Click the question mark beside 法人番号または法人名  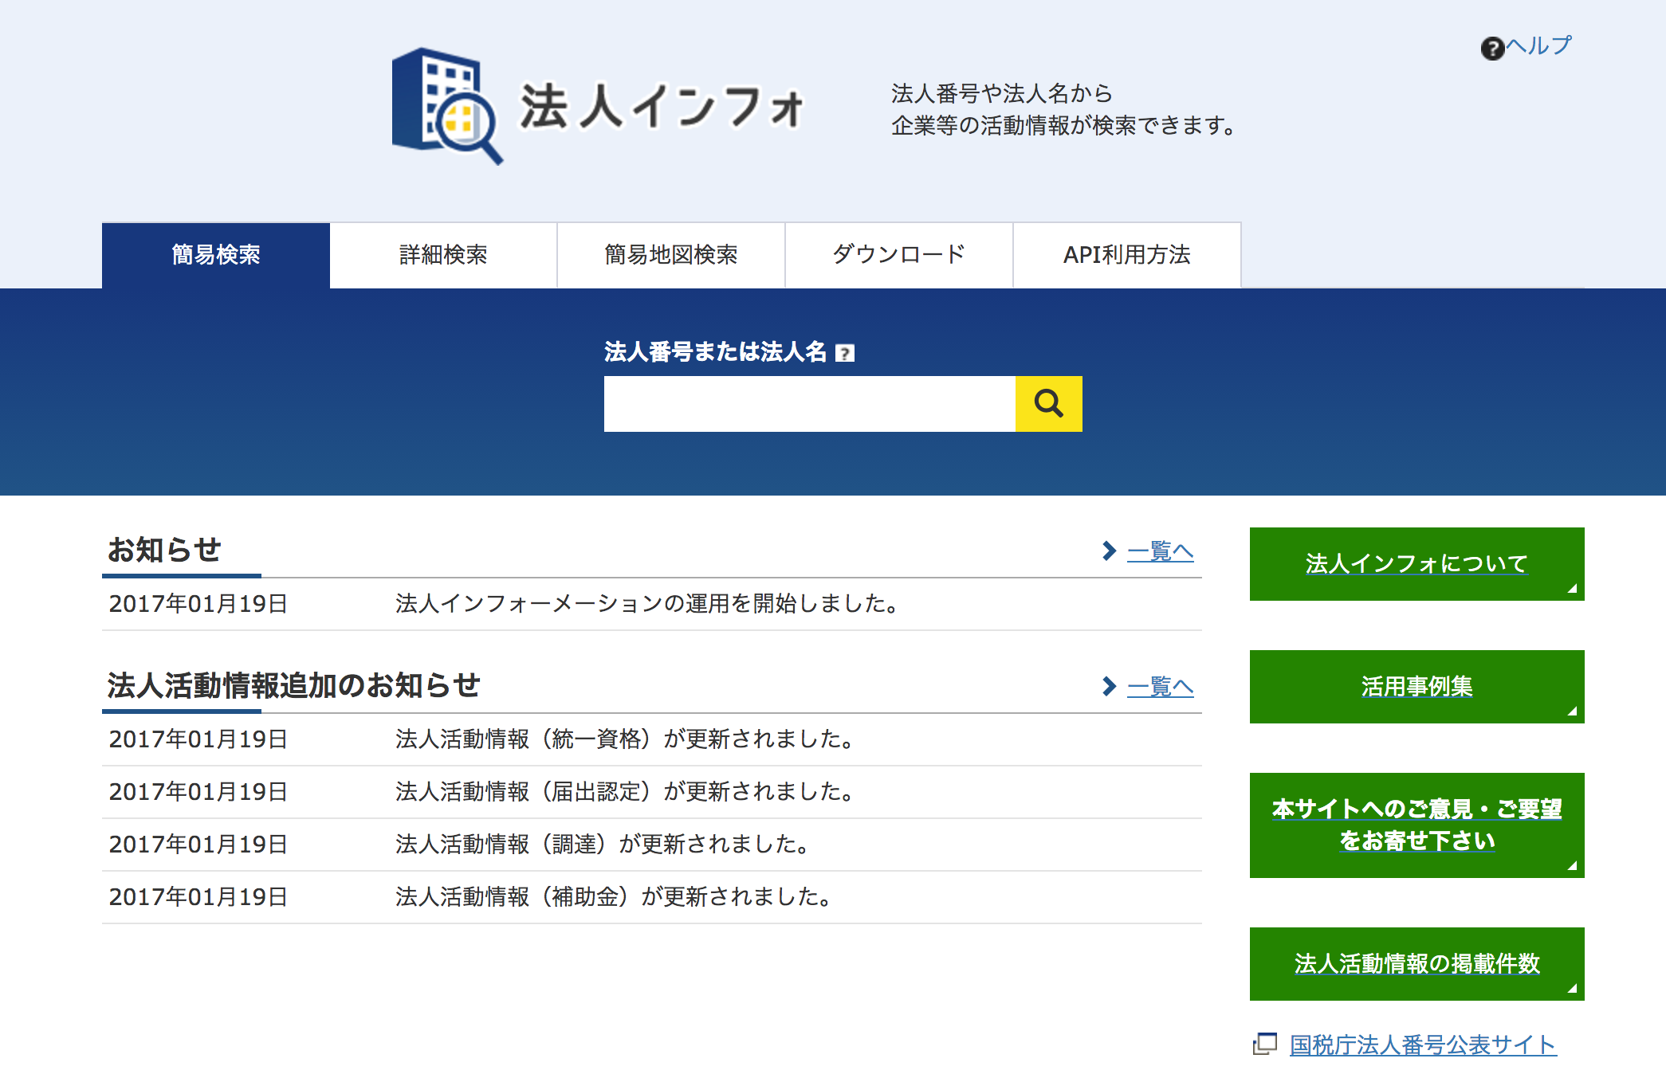click(845, 353)
